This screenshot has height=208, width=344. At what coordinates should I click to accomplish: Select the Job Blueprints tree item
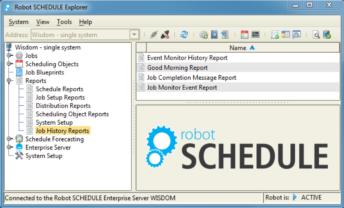(x=45, y=72)
